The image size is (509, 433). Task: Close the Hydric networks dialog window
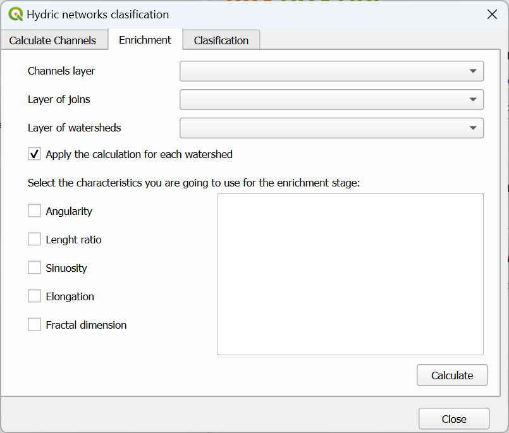click(x=492, y=14)
